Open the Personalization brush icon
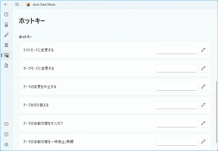 6,35
